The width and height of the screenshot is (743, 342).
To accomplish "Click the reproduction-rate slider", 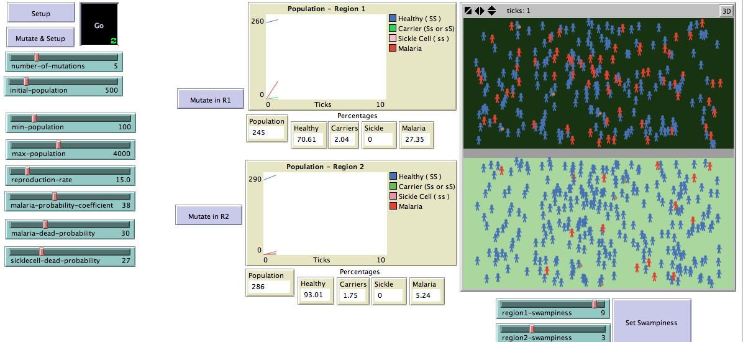I will point(70,175).
